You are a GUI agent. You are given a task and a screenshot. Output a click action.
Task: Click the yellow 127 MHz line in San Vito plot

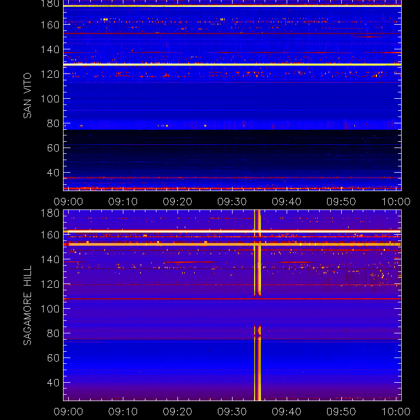point(232,65)
